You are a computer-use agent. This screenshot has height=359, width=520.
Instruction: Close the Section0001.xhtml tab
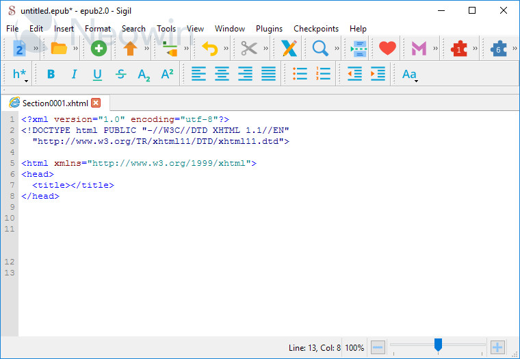(x=96, y=103)
